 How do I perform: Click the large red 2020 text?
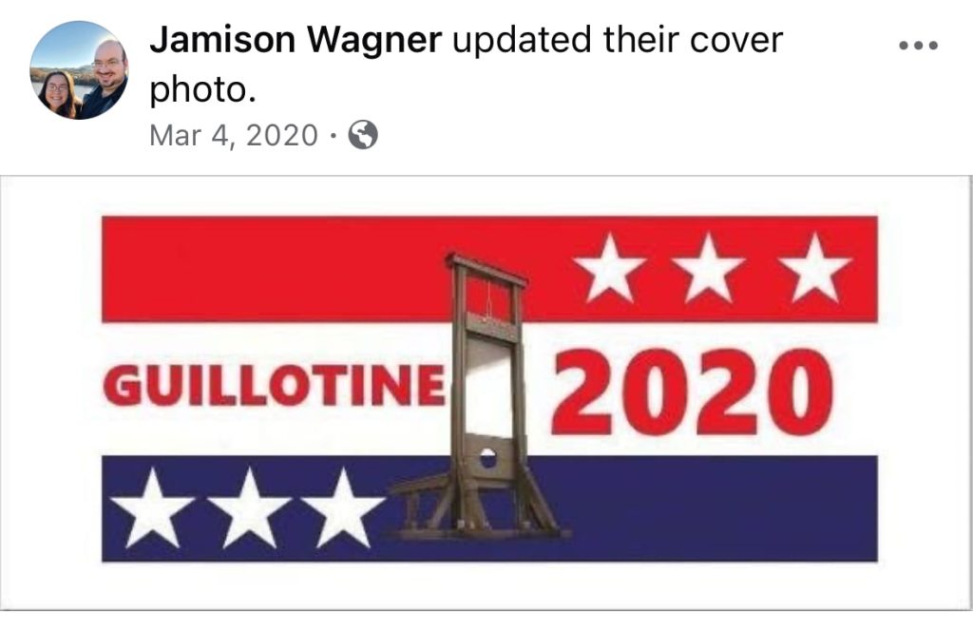tap(692, 392)
